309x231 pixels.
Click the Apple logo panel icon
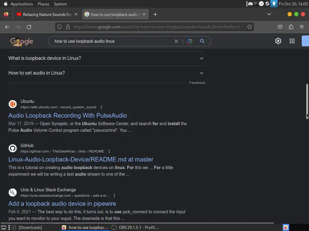coord(5,4)
